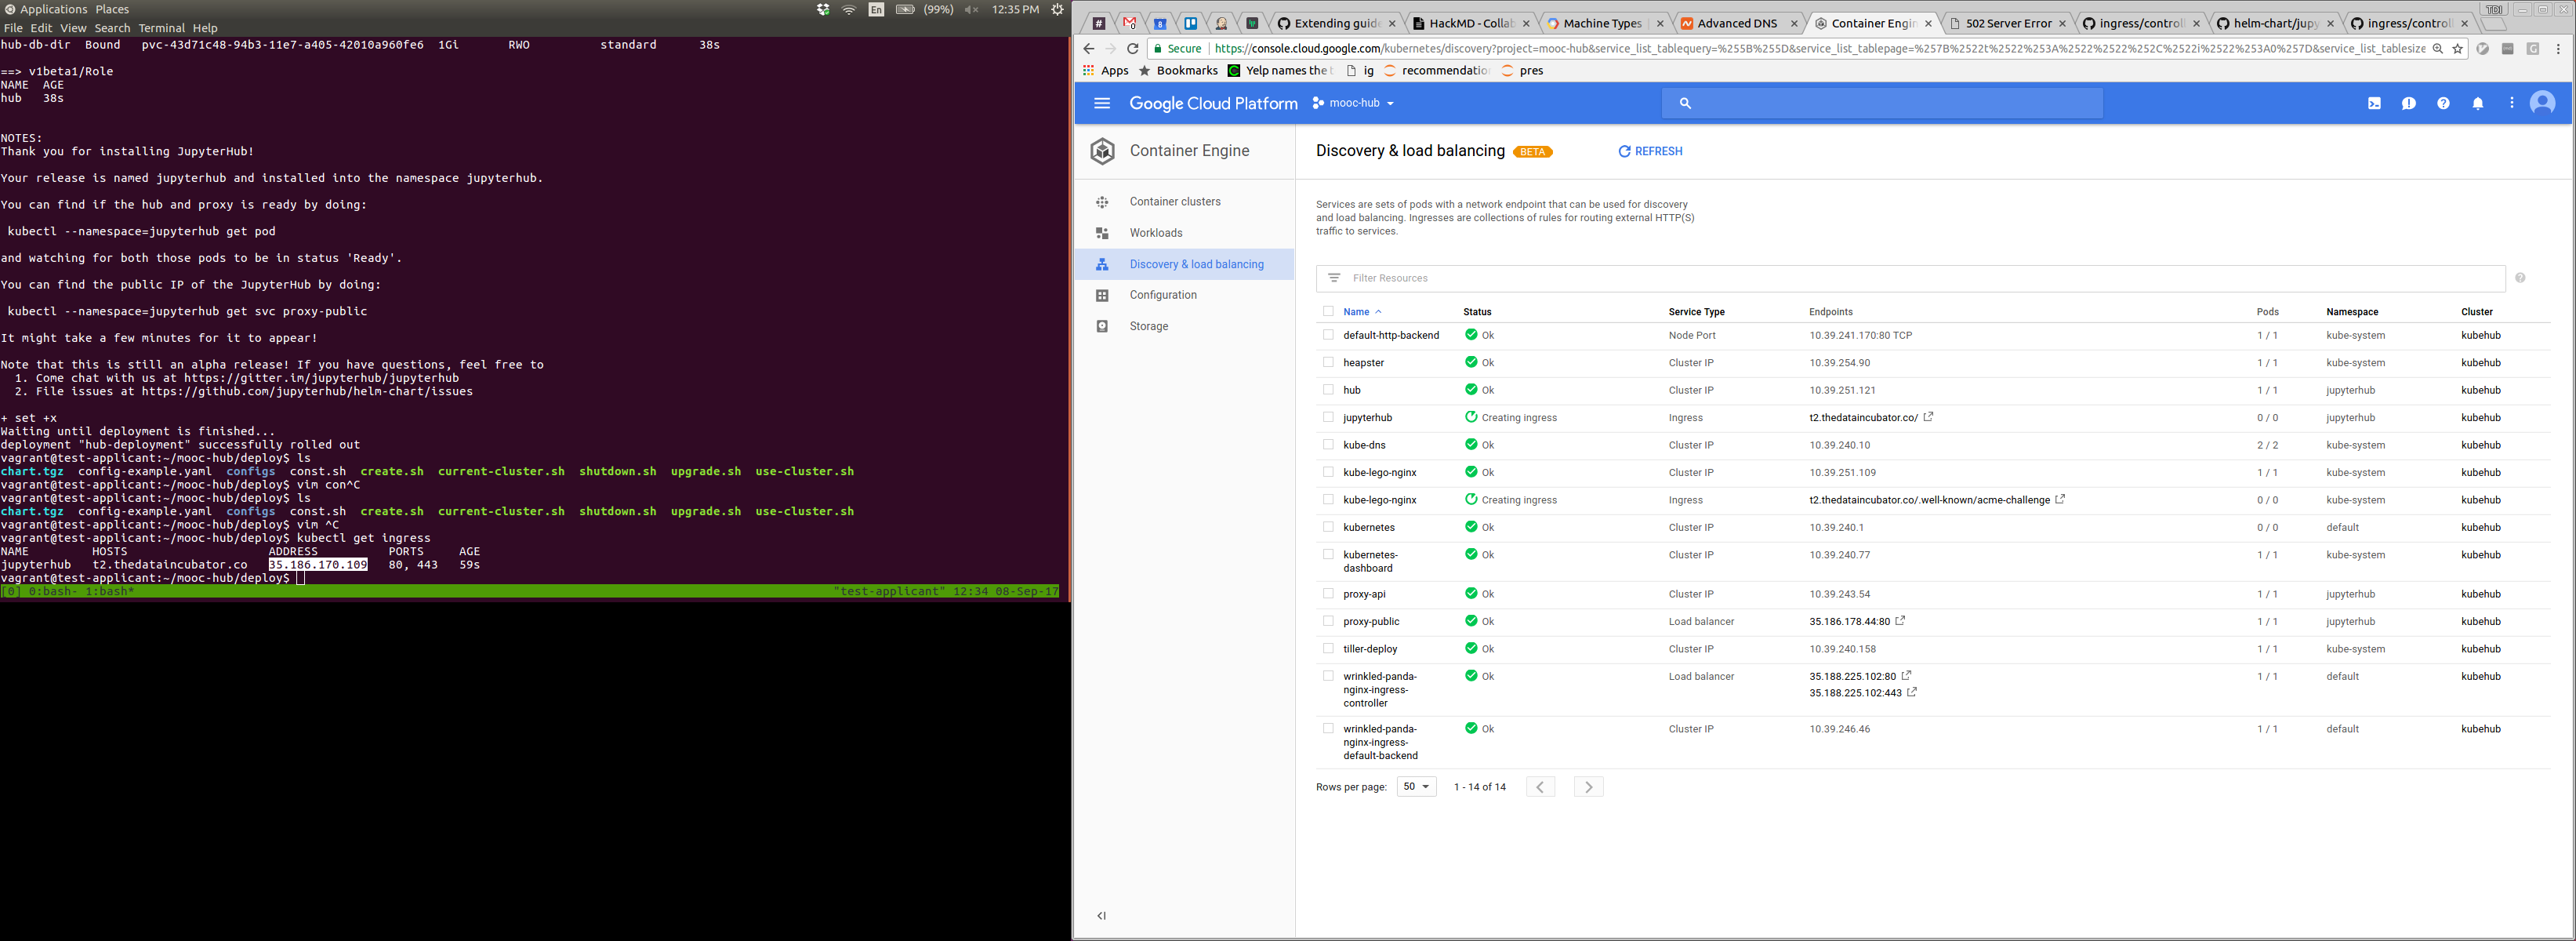Click the filter icon beside Filter Resources
Image resolution: width=2576 pixels, height=941 pixels.
1334,278
